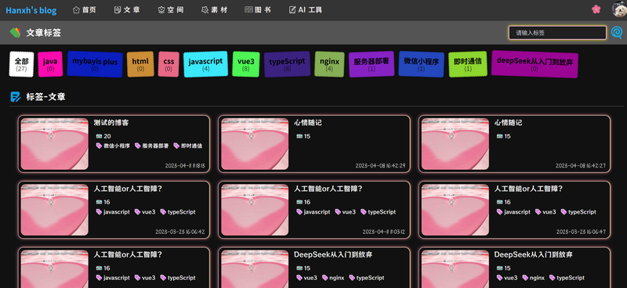
Task: Open 心情随记 title dated 16:42:27
Action: pos(508,123)
